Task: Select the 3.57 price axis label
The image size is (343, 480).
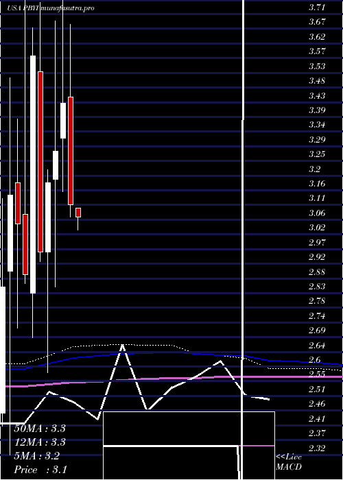Action: 317,51
